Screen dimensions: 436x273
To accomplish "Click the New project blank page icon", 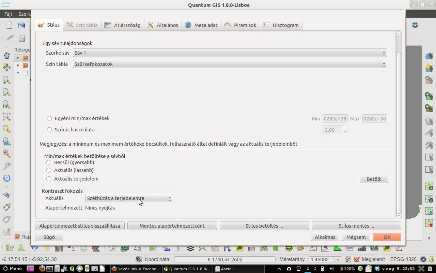I will 10,25.
